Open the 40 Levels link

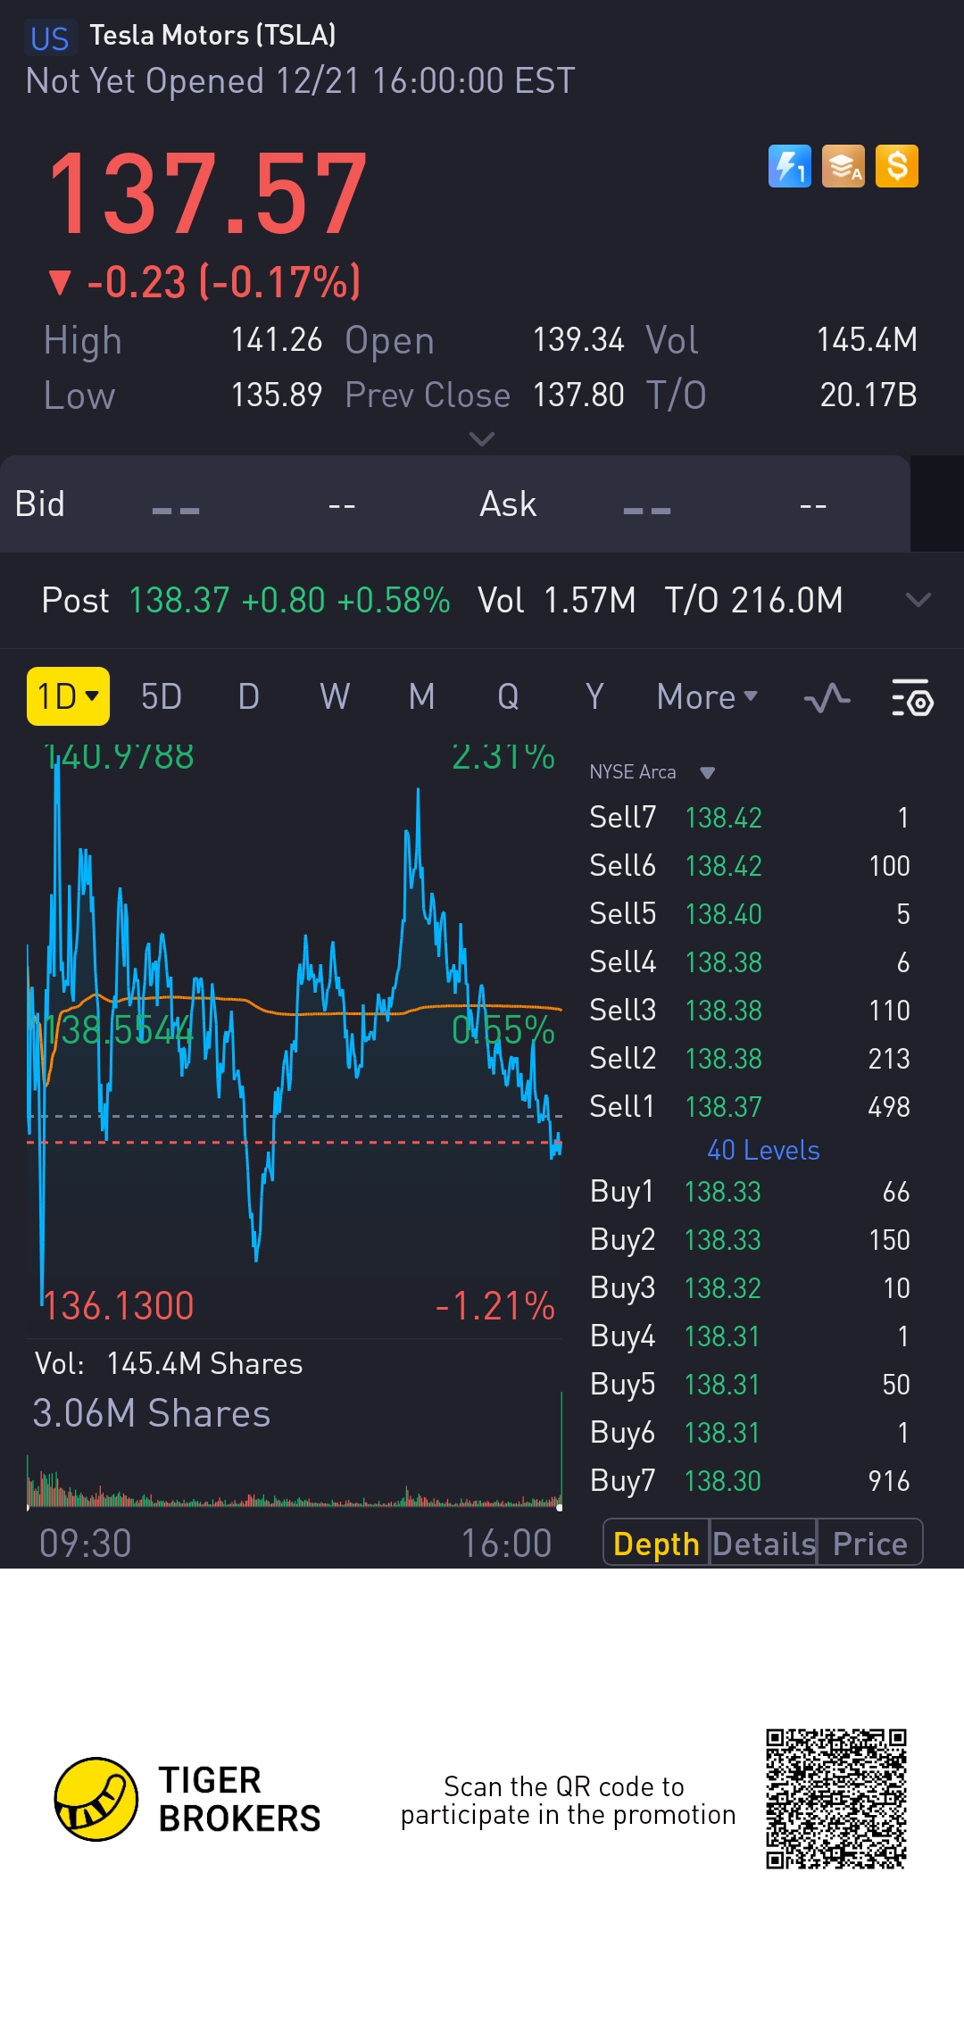(x=763, y=1150)
